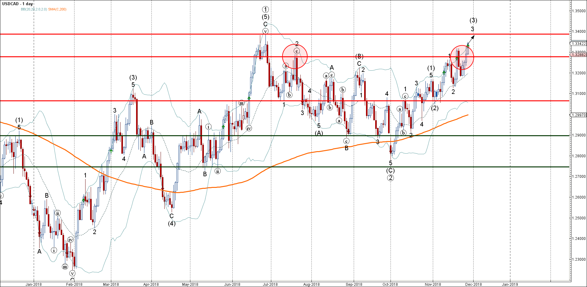The width and height of the screenshot is (587, 287).
Task: Click the 1.33422 current price tag
Action: pyautogui.click(x=578, y=44)
